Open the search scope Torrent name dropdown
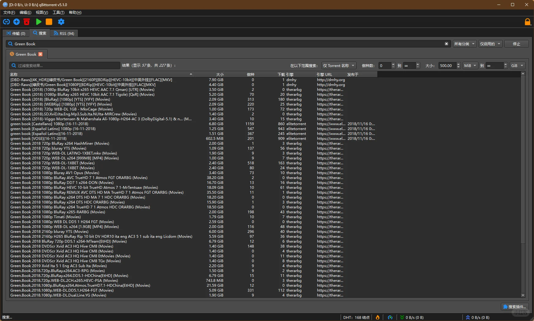Viewport: 534px width, 321px height. point(339,65)
